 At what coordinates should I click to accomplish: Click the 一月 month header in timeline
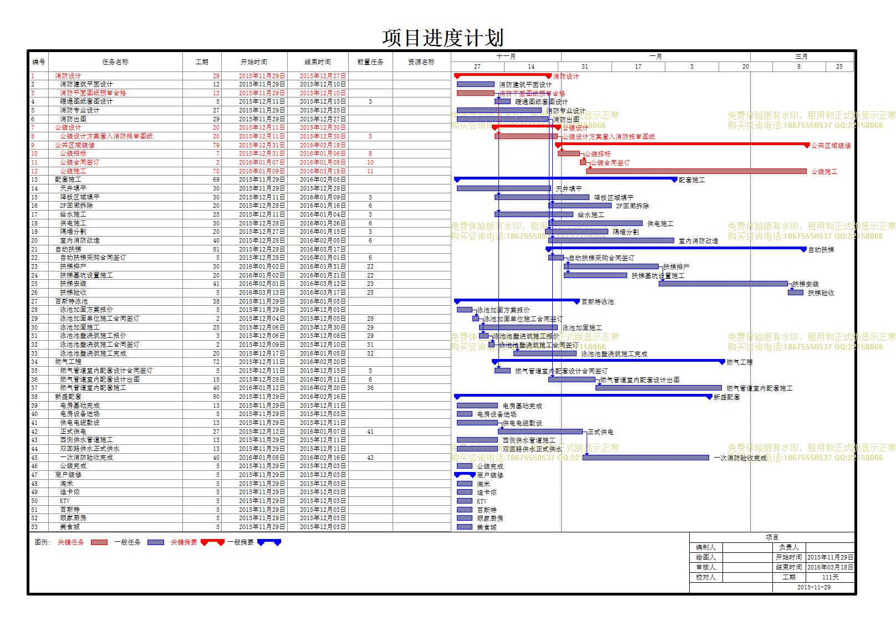(656, 57)
